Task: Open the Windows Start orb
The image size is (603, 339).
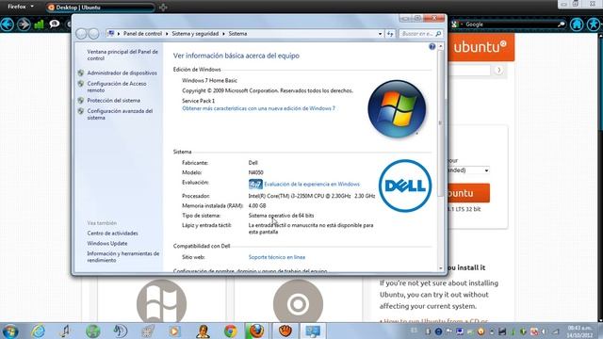Action: click(x=10, y=331)
